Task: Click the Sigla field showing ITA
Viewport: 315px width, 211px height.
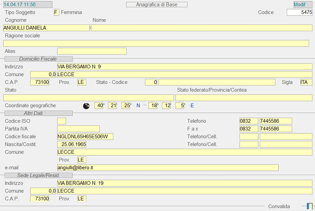Action: tap(306, 82)
